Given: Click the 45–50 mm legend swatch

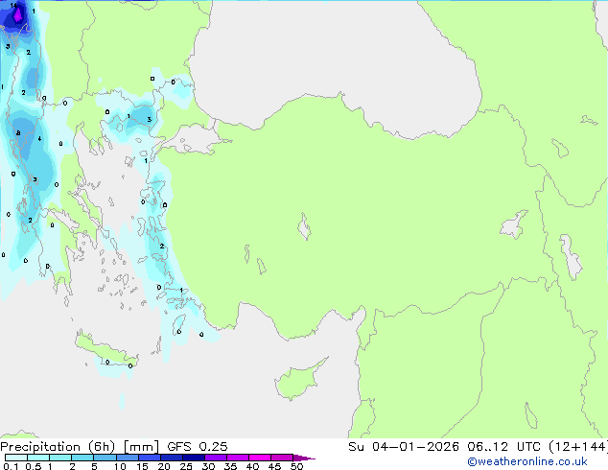Looking at the screenshot, I should 282,458.
